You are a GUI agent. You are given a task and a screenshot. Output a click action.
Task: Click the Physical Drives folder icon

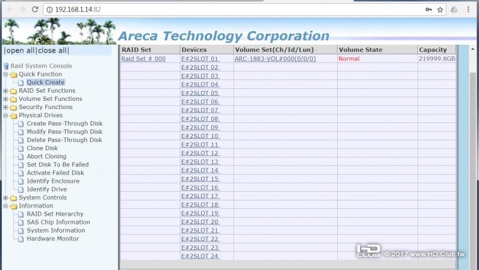coord(13,116)
